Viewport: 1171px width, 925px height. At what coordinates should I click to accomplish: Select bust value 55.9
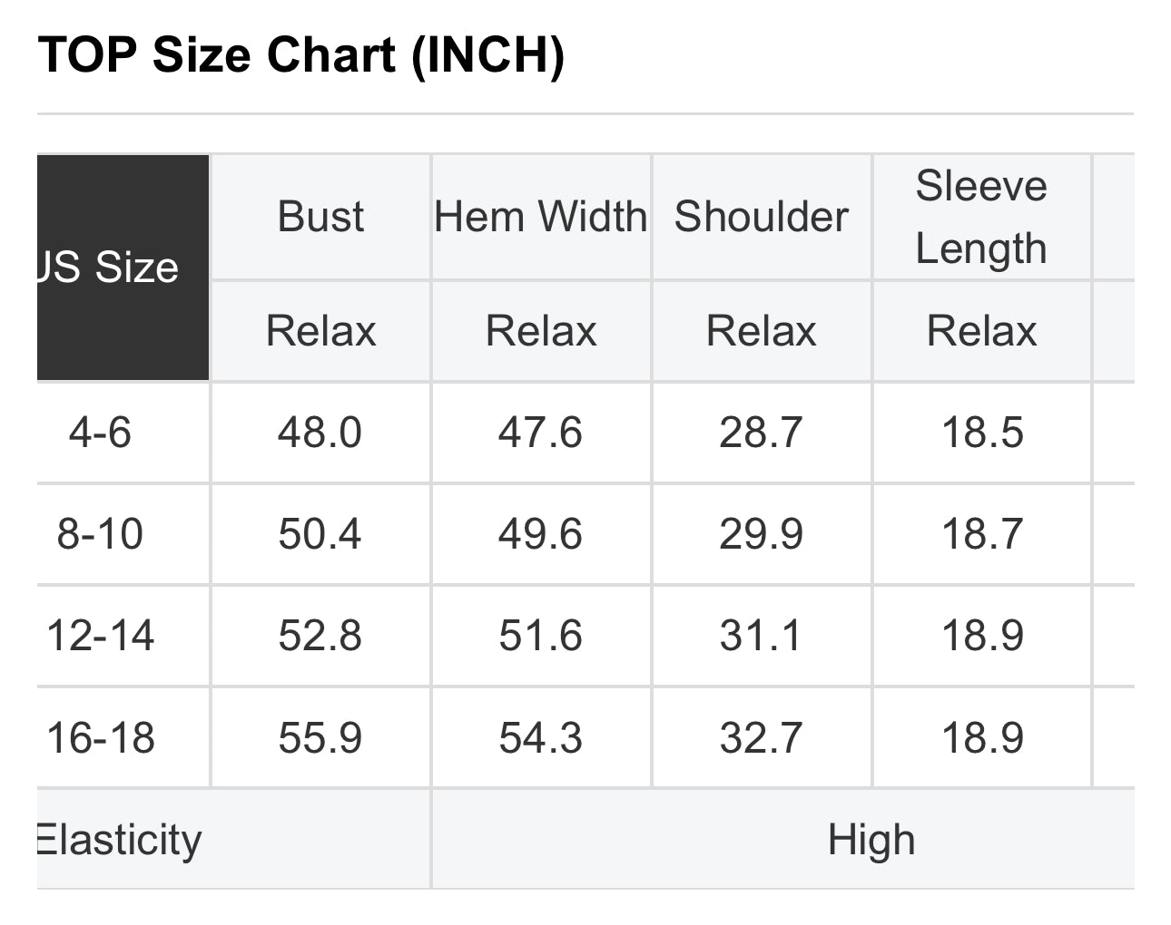click(320, 737)
